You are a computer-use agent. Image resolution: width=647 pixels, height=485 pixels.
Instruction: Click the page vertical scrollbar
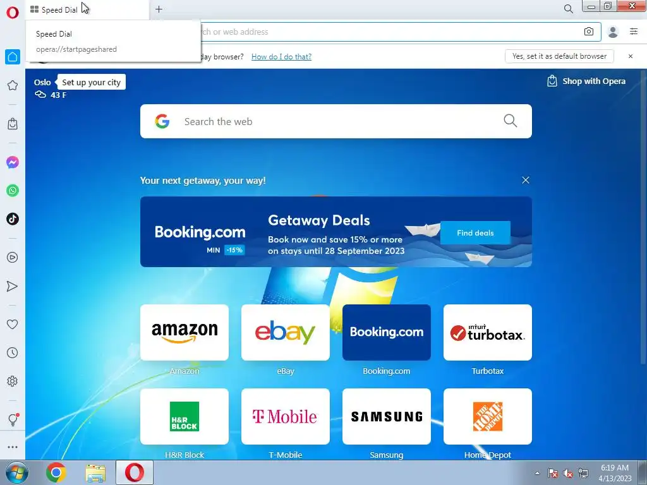[x=643, y=219]
